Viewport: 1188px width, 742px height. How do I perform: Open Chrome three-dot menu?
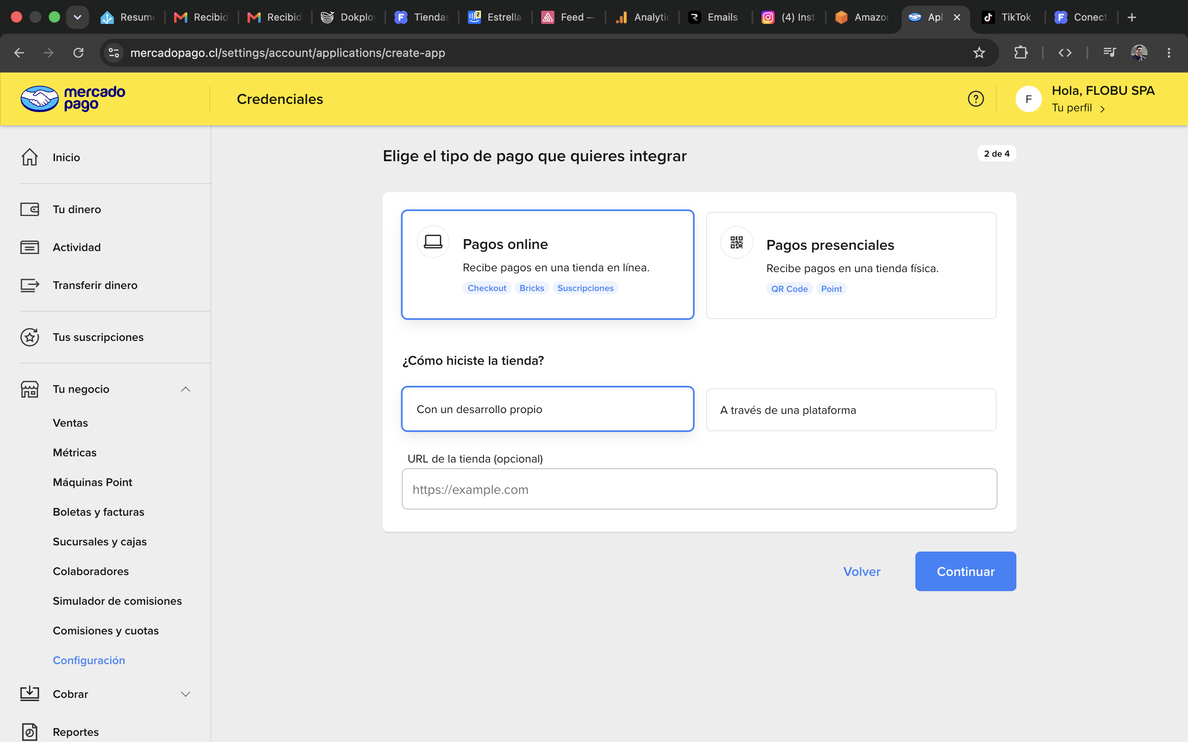point(1169,52)
